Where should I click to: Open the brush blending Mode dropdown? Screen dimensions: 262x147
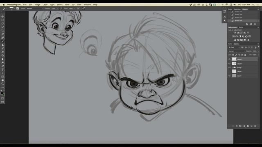click(x=34, y=8)
